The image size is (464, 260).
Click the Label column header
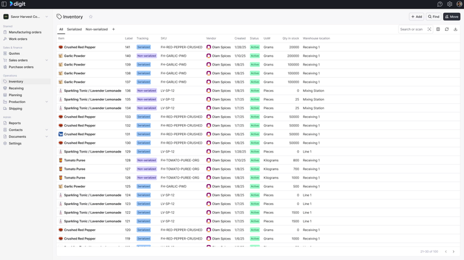coord(129,38)
